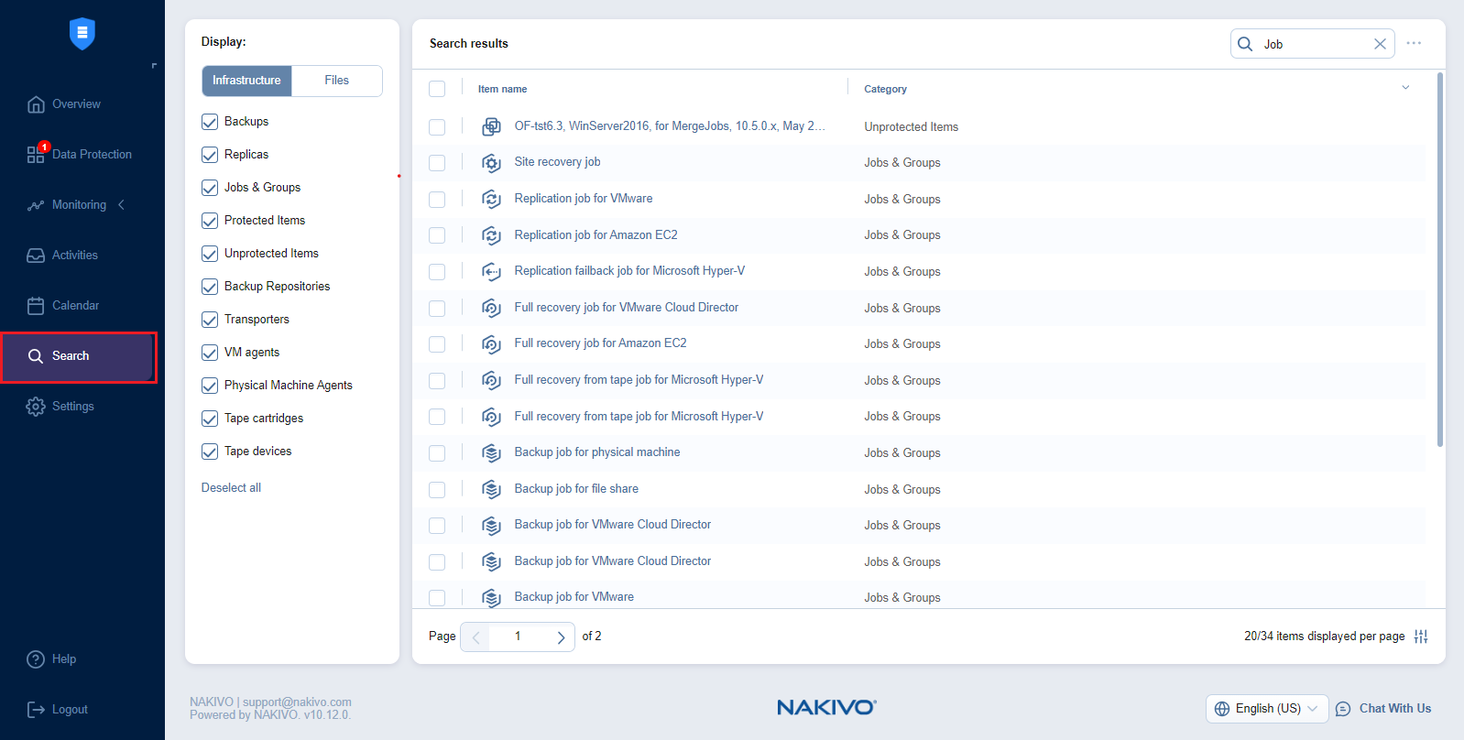Click the Replication failback job row icon

coord(491,272)
